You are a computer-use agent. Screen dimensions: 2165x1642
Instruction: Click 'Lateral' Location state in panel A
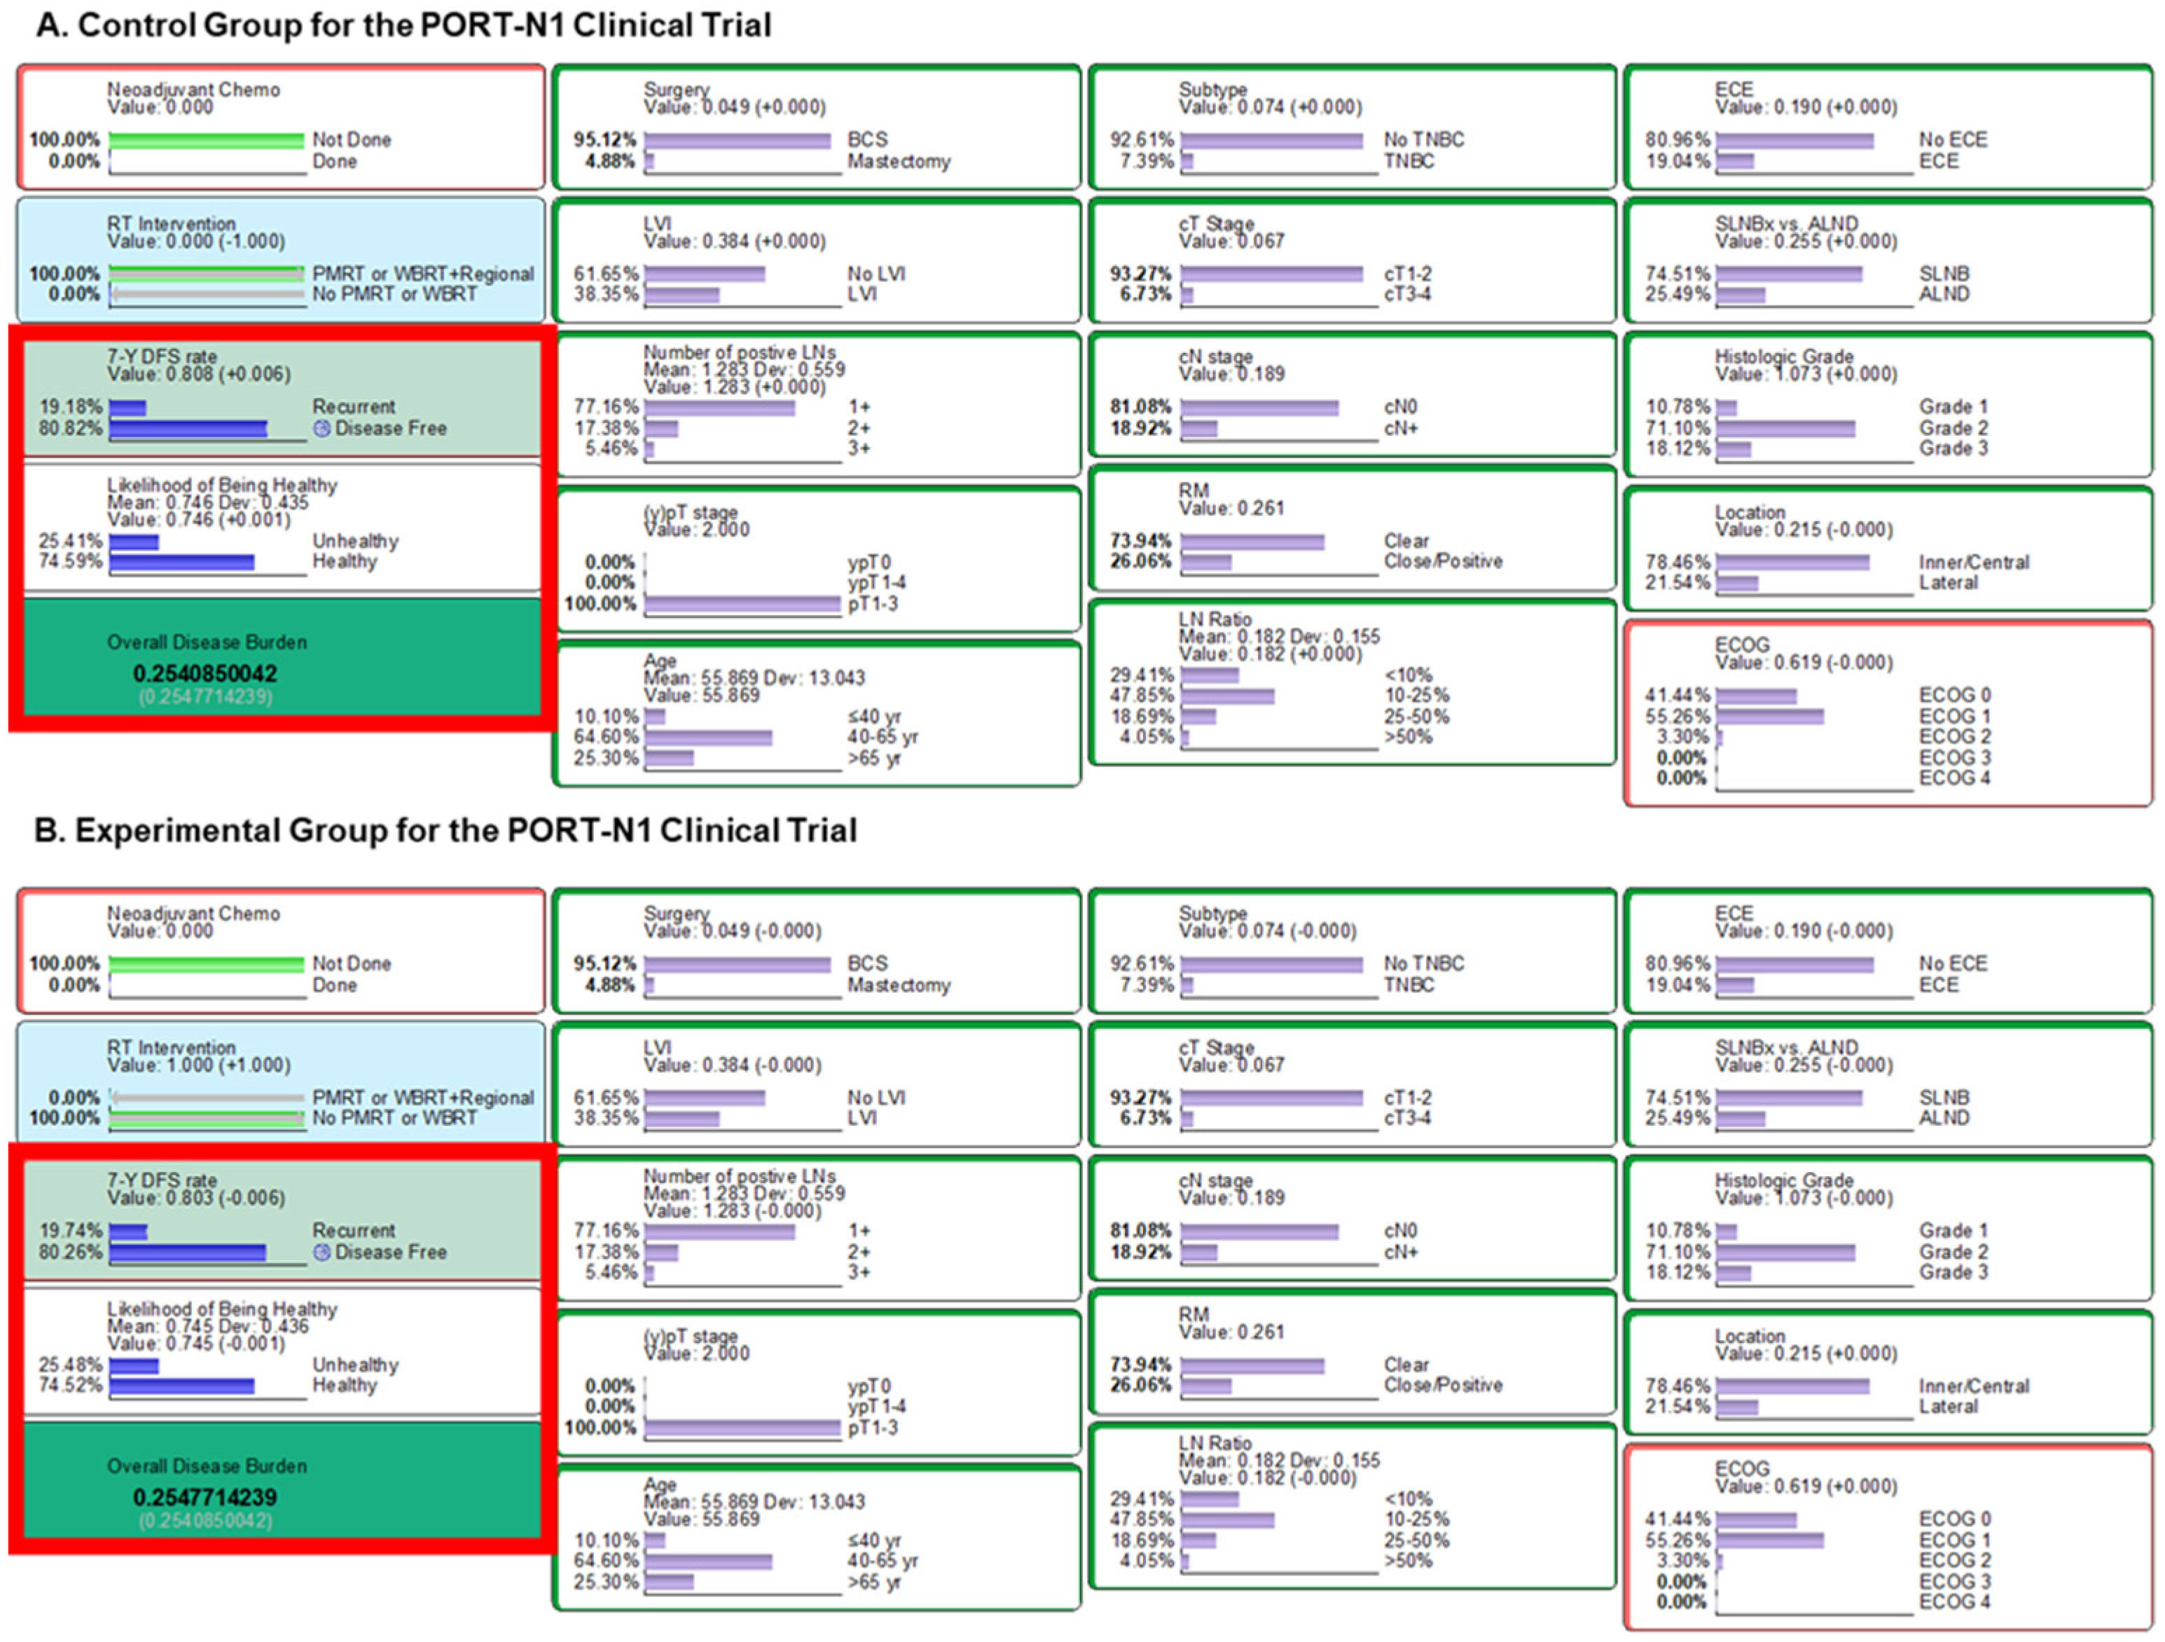point(1737,584)
